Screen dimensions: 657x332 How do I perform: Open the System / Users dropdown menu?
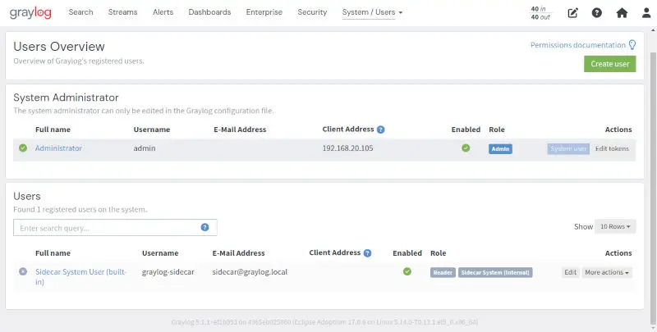tap(372, 12)
